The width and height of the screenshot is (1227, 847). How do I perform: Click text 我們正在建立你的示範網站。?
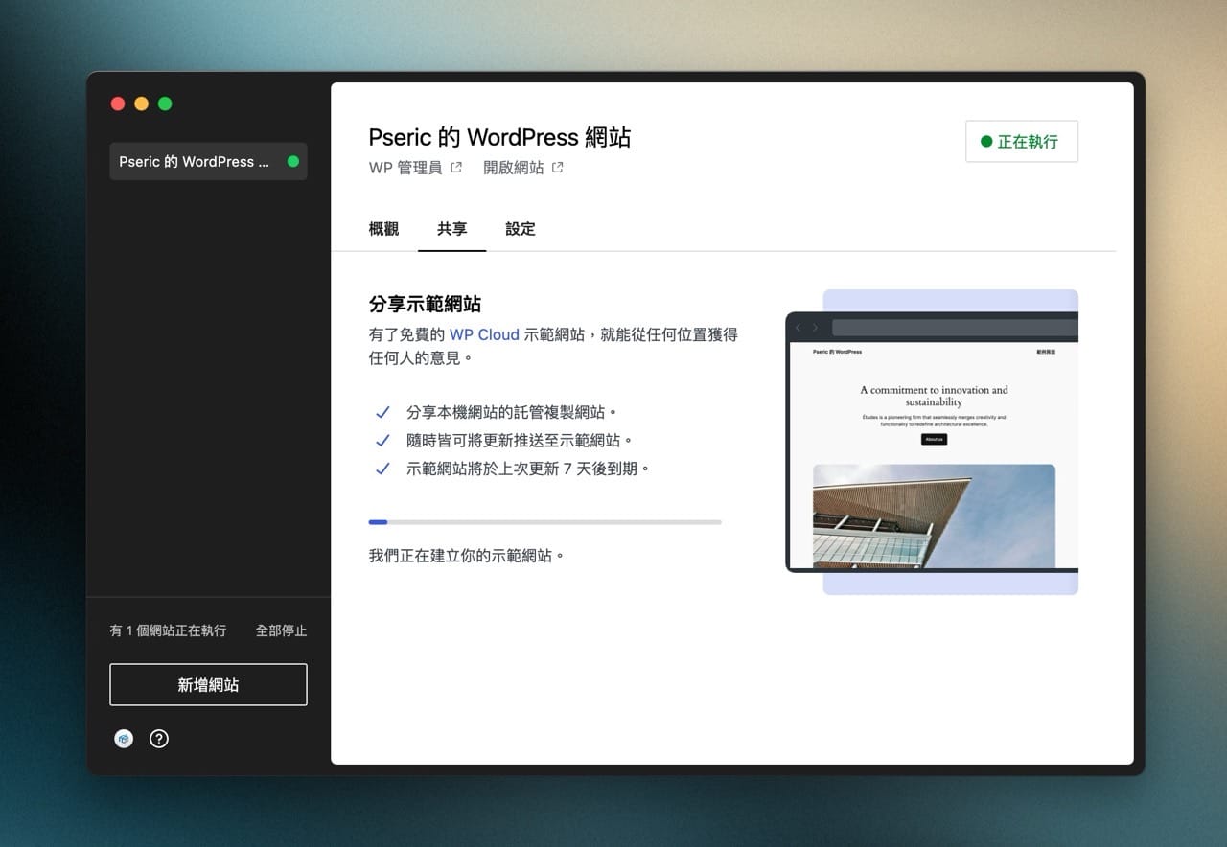click(467, 556)
